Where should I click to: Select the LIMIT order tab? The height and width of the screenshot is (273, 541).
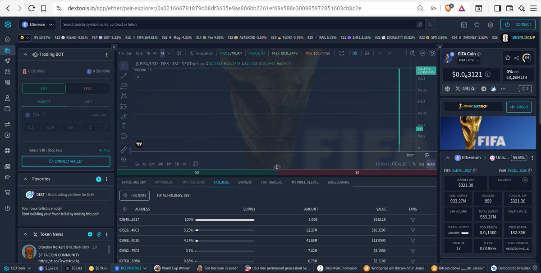click(88, 102)
